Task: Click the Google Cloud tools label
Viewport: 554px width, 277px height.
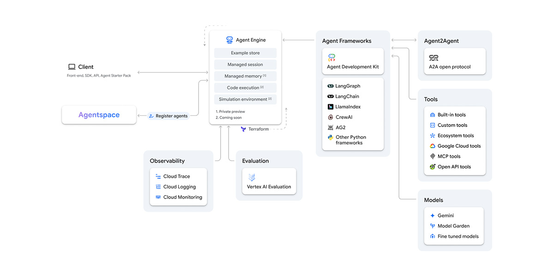Action: [x=459, y=146]
